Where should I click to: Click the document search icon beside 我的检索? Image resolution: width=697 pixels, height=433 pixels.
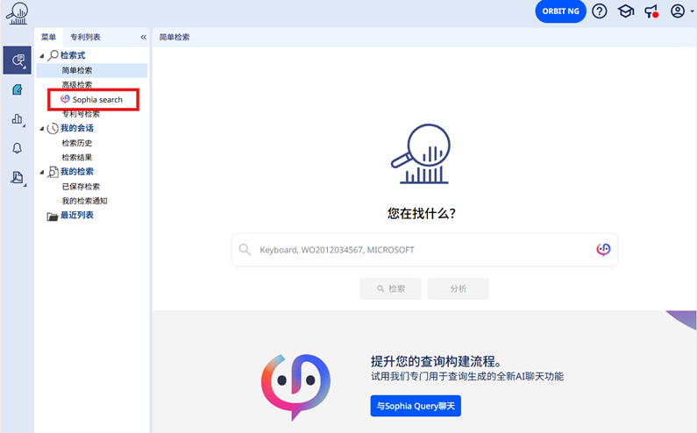point(53,172)
